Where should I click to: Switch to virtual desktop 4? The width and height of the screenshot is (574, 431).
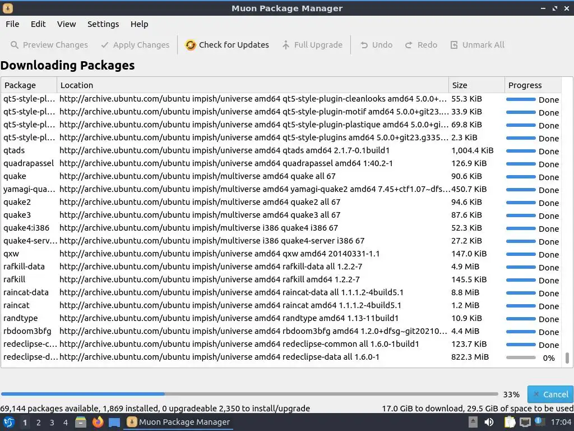(66, 423)
